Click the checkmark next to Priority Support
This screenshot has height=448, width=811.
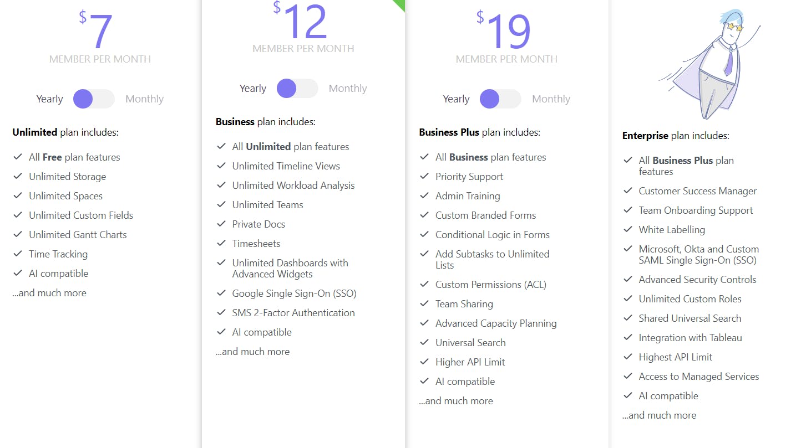coord(424,177)
